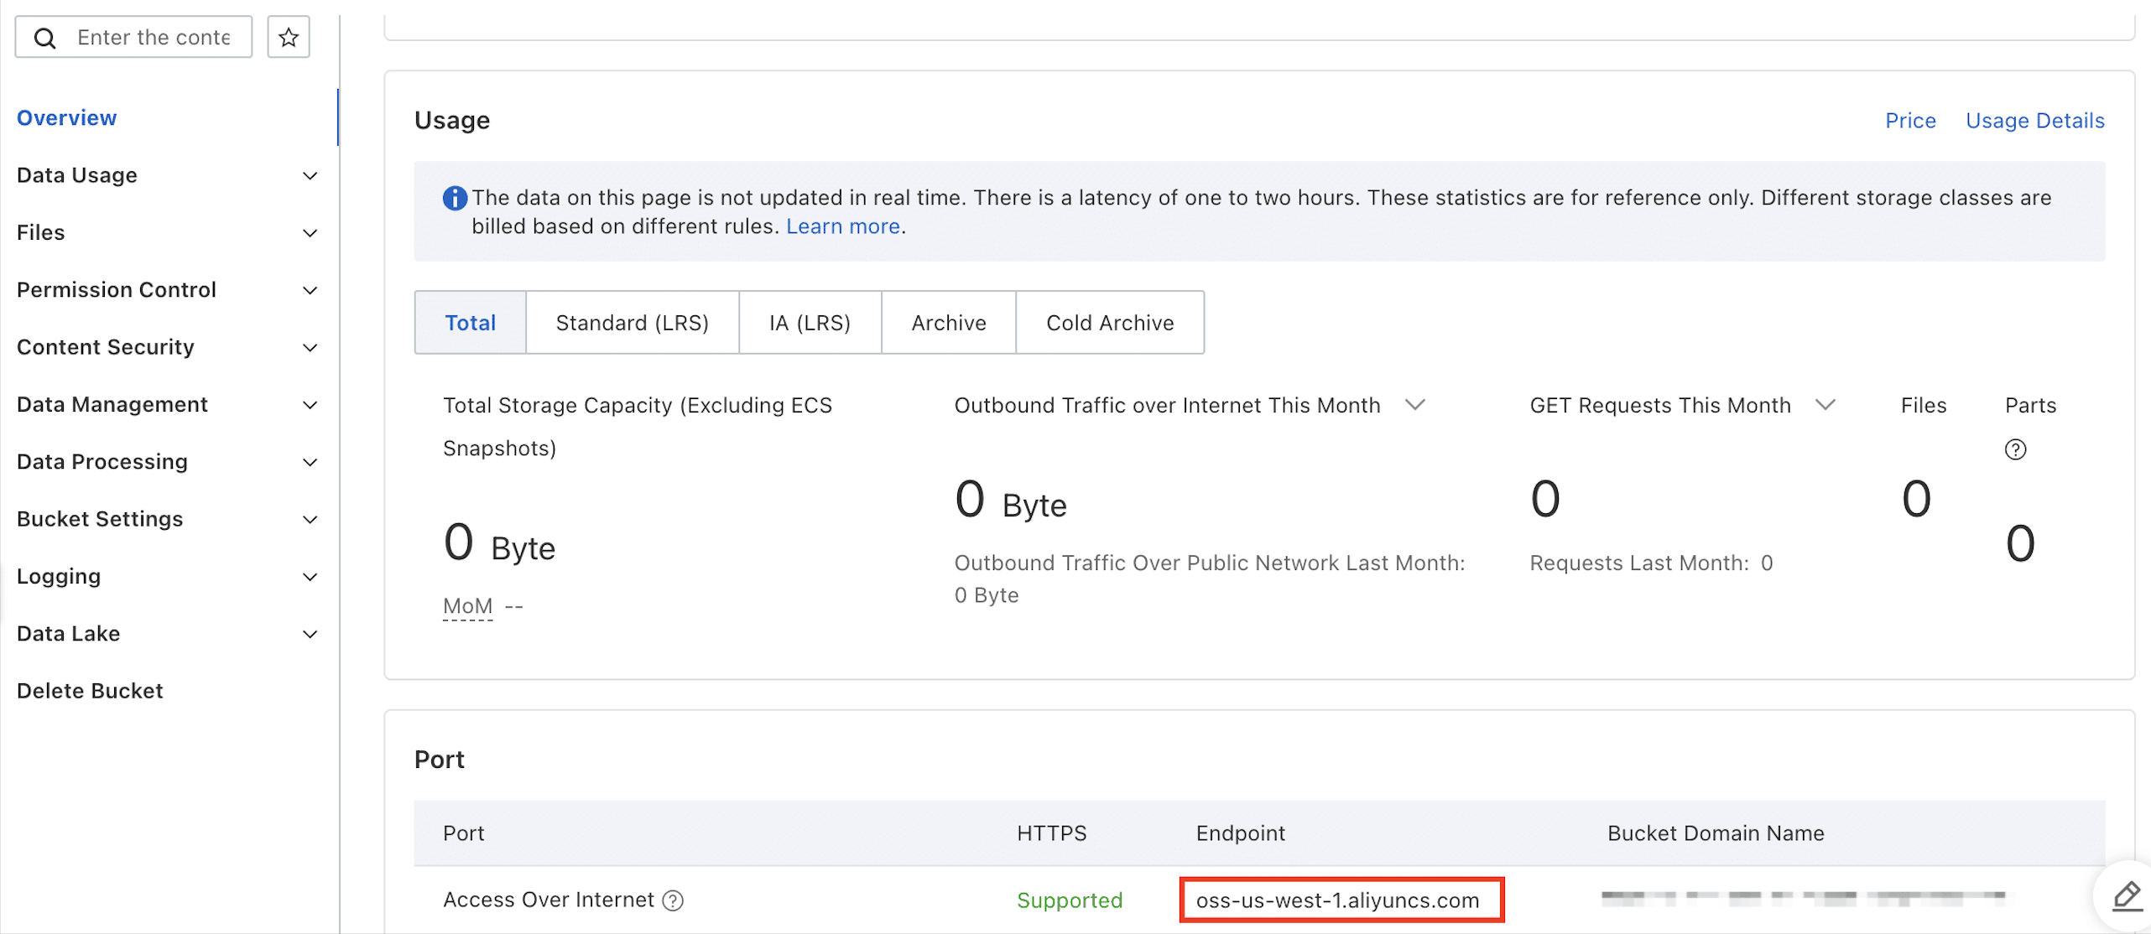Click the Total Storage Capacity label

[638, 427]
